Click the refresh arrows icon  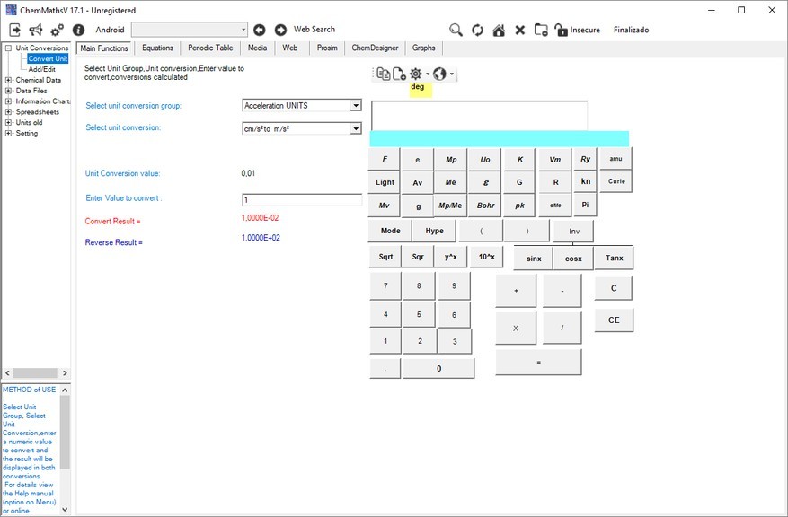click(x=477, y=31)
